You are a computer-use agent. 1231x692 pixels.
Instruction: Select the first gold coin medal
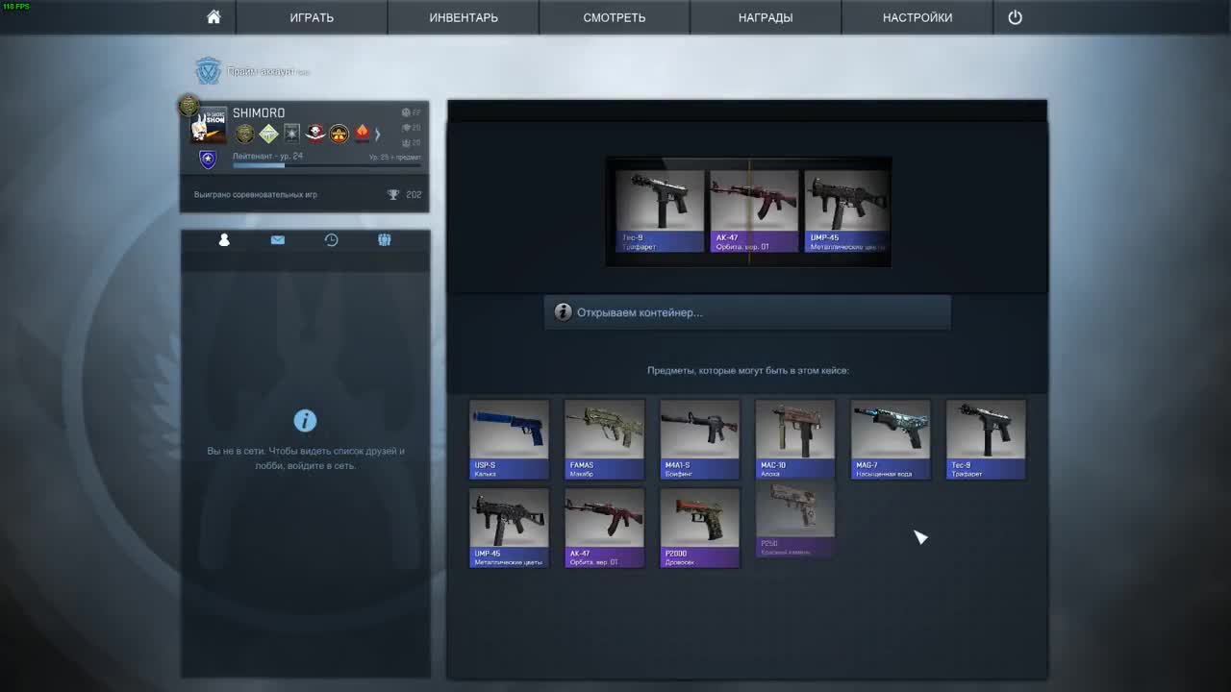(x=245, y=134)
